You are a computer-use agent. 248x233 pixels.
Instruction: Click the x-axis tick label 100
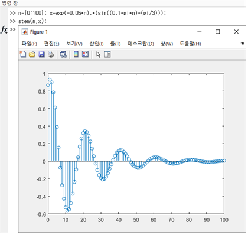pos(224,219)
